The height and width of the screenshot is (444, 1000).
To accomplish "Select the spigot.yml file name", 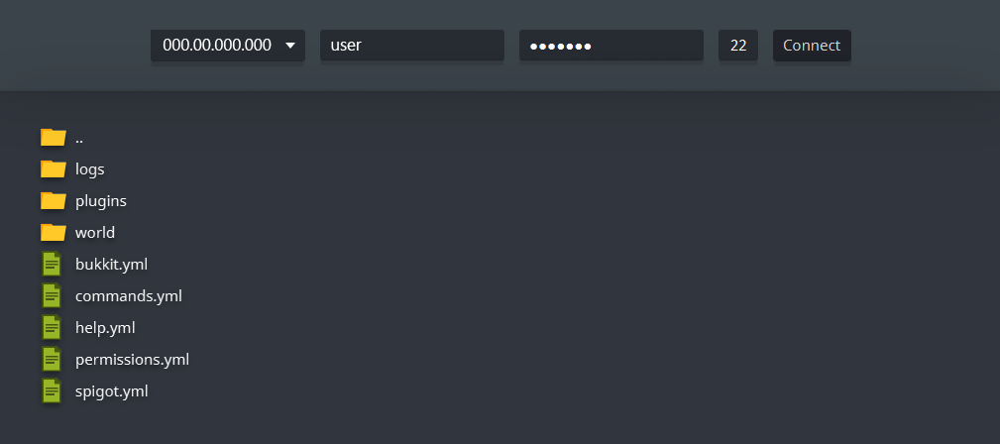I will (112, 391).
